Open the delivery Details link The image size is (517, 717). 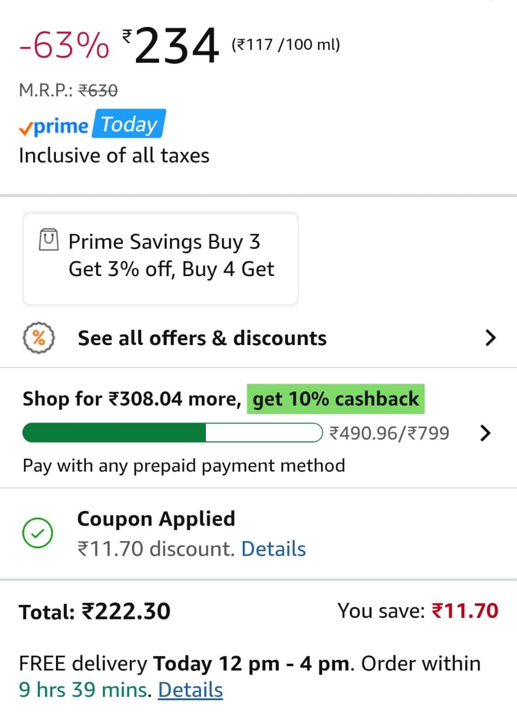pos(190,690)
